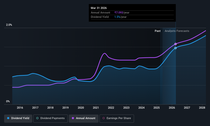Click the Dividend Yield label in the tooltip

coord(100,17)
